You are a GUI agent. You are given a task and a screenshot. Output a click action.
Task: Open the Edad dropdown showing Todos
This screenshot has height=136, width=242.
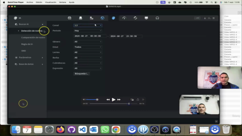(88, 47)
